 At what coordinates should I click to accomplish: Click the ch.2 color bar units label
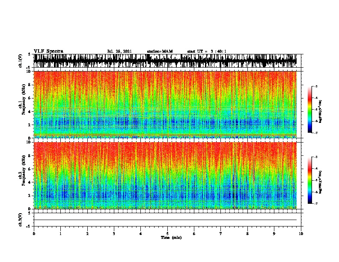320,182
